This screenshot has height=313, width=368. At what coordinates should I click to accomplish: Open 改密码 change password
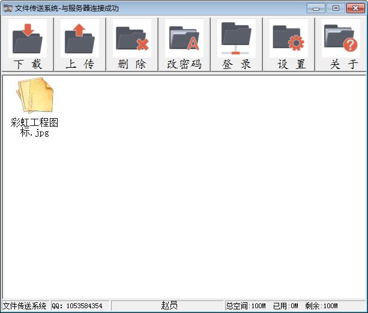[184, 44]
